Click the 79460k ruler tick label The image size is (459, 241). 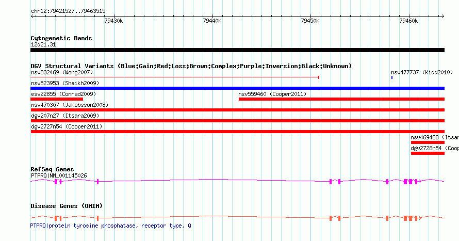408,21
